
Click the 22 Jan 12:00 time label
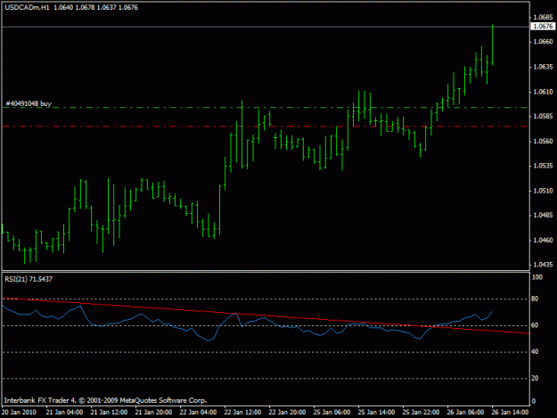point(242,413)
